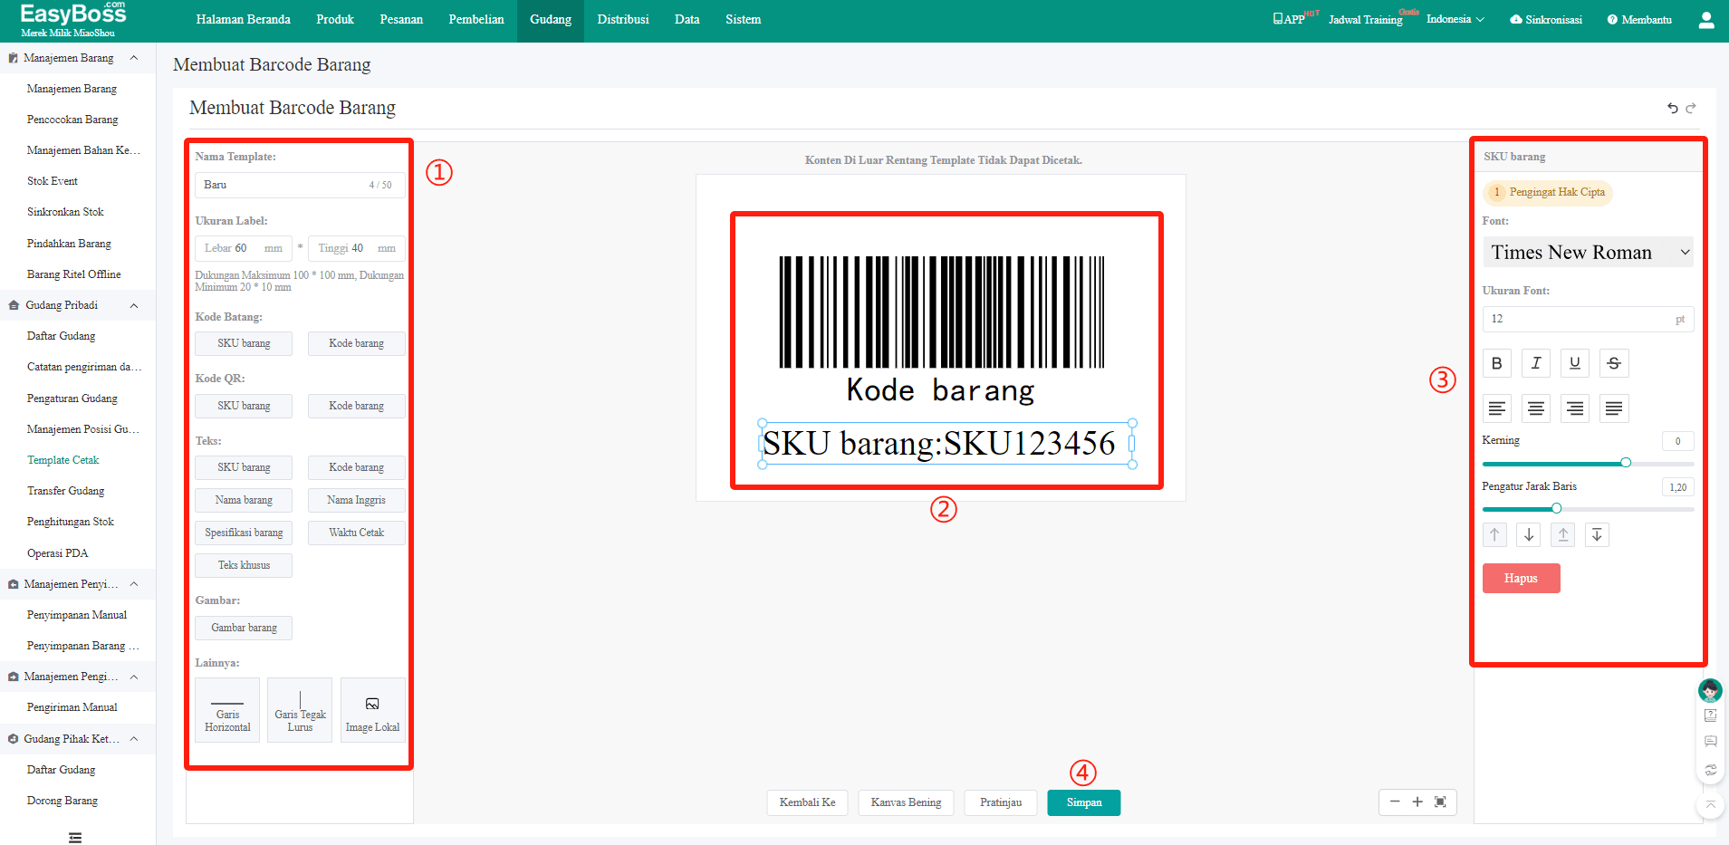Center-align the text
The width and height of the screenshot is (1729, 845).
(1536, 408)
